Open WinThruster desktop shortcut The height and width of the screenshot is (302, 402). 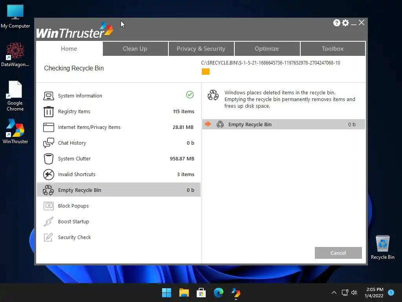point(15,131)
